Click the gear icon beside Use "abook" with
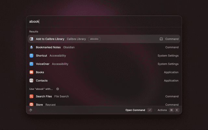The height and width of the screenshot is (130, 208). tap(58, 89)
